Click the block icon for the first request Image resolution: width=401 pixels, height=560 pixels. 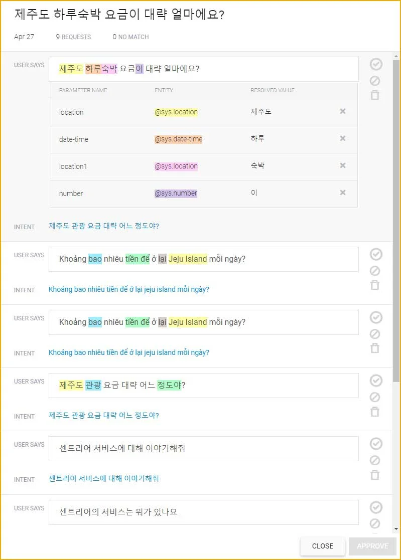pos(375,81)
